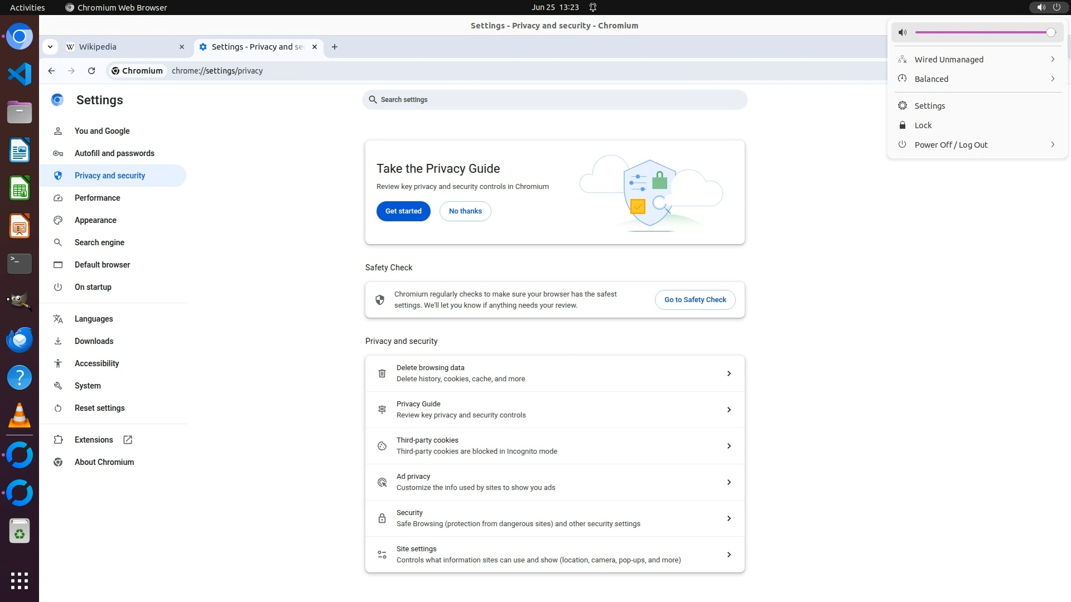
Task: Click the trash icon for Delete browsing data
Action: [x=382, y=373]
